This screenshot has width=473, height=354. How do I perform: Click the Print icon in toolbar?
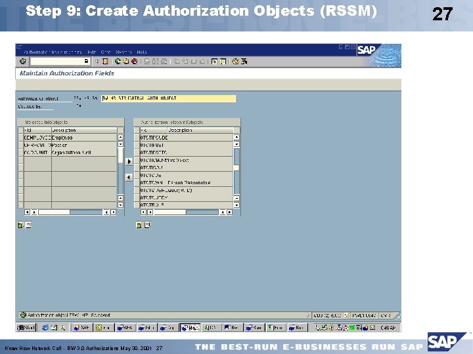147,62
